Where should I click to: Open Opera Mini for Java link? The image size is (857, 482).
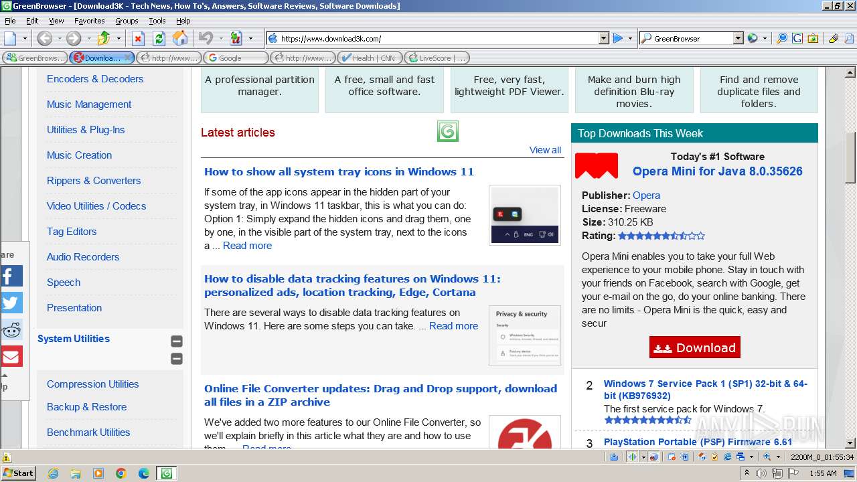(718, 171)
